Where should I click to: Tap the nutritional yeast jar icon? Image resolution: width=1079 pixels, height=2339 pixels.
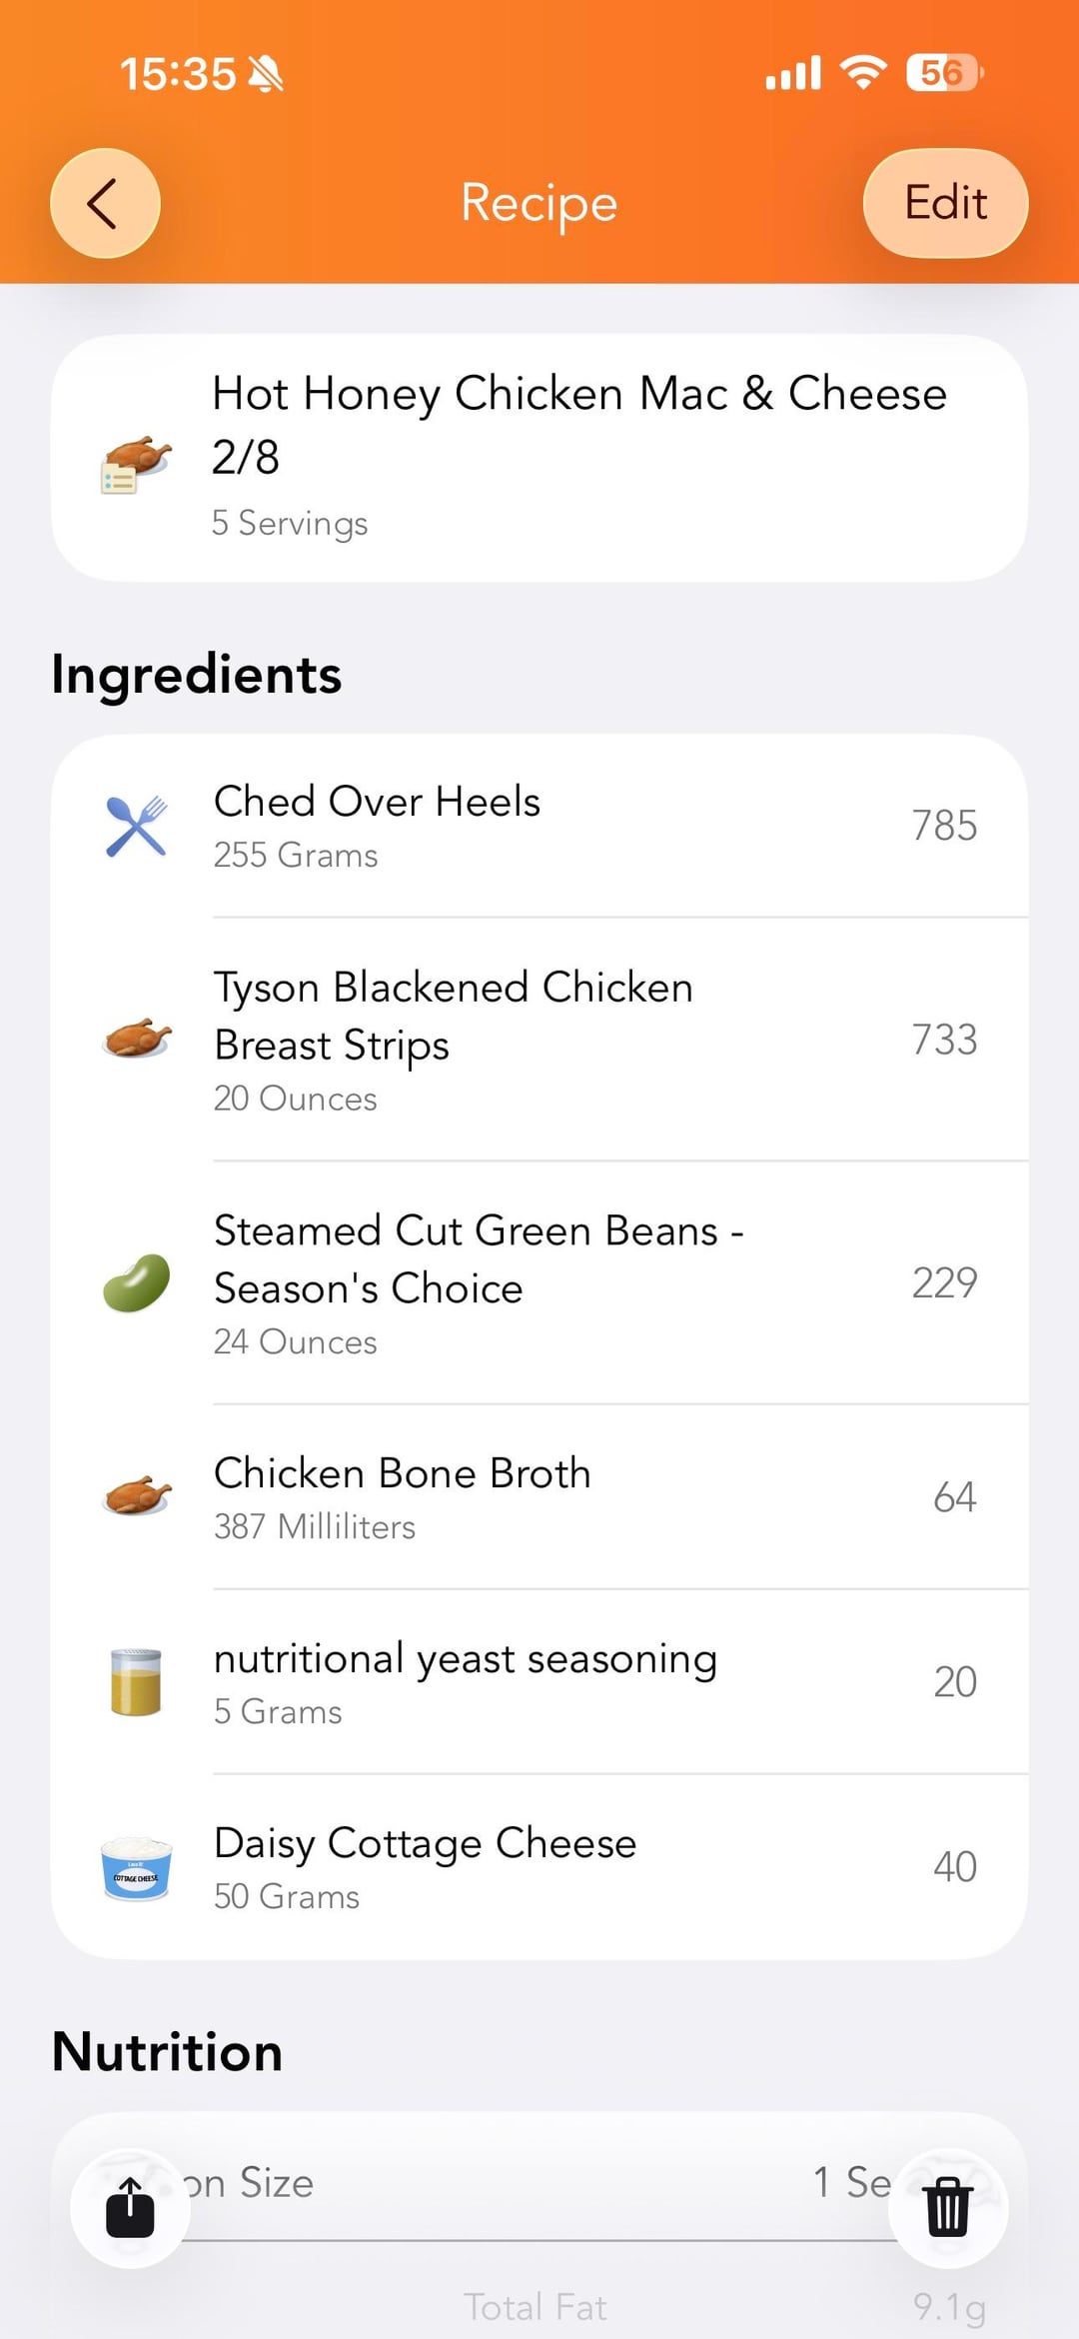(137, 1682)
